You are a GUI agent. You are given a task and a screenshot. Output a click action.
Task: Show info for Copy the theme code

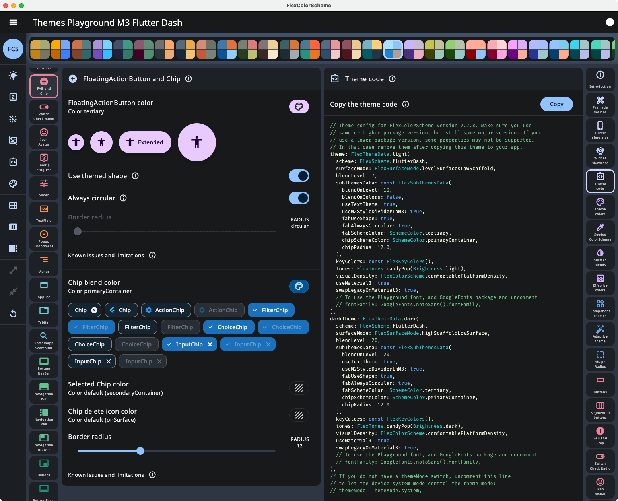coord(406,104)
